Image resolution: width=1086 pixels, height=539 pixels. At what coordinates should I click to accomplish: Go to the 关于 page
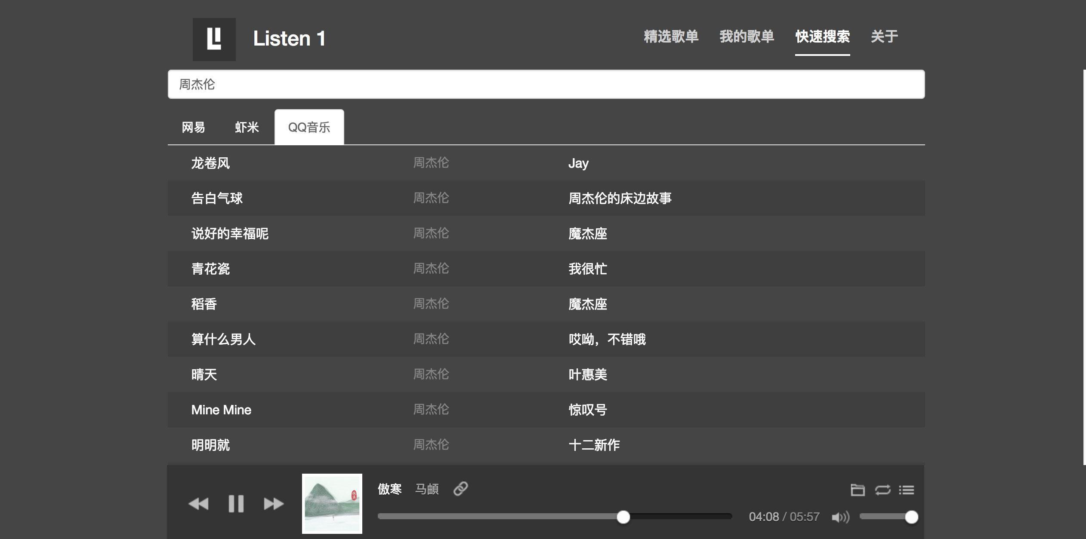884,37
